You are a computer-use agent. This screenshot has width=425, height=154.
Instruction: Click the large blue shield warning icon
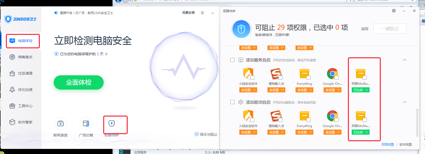[241, 29]
